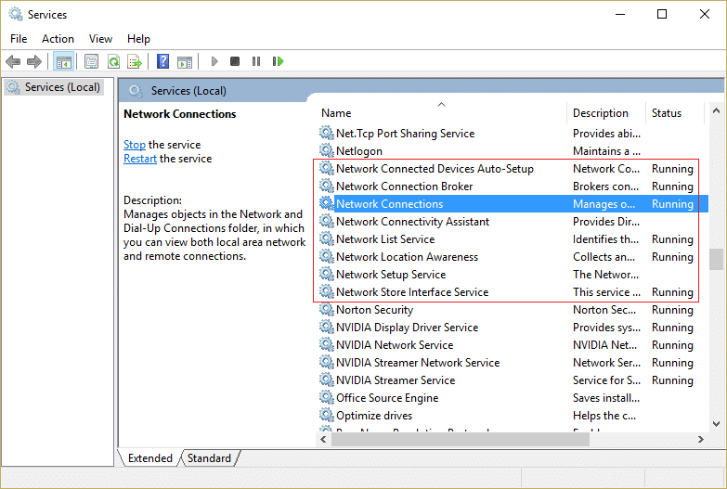Click the Stop the service link
727x489 pixels.
tap(135, 145)
